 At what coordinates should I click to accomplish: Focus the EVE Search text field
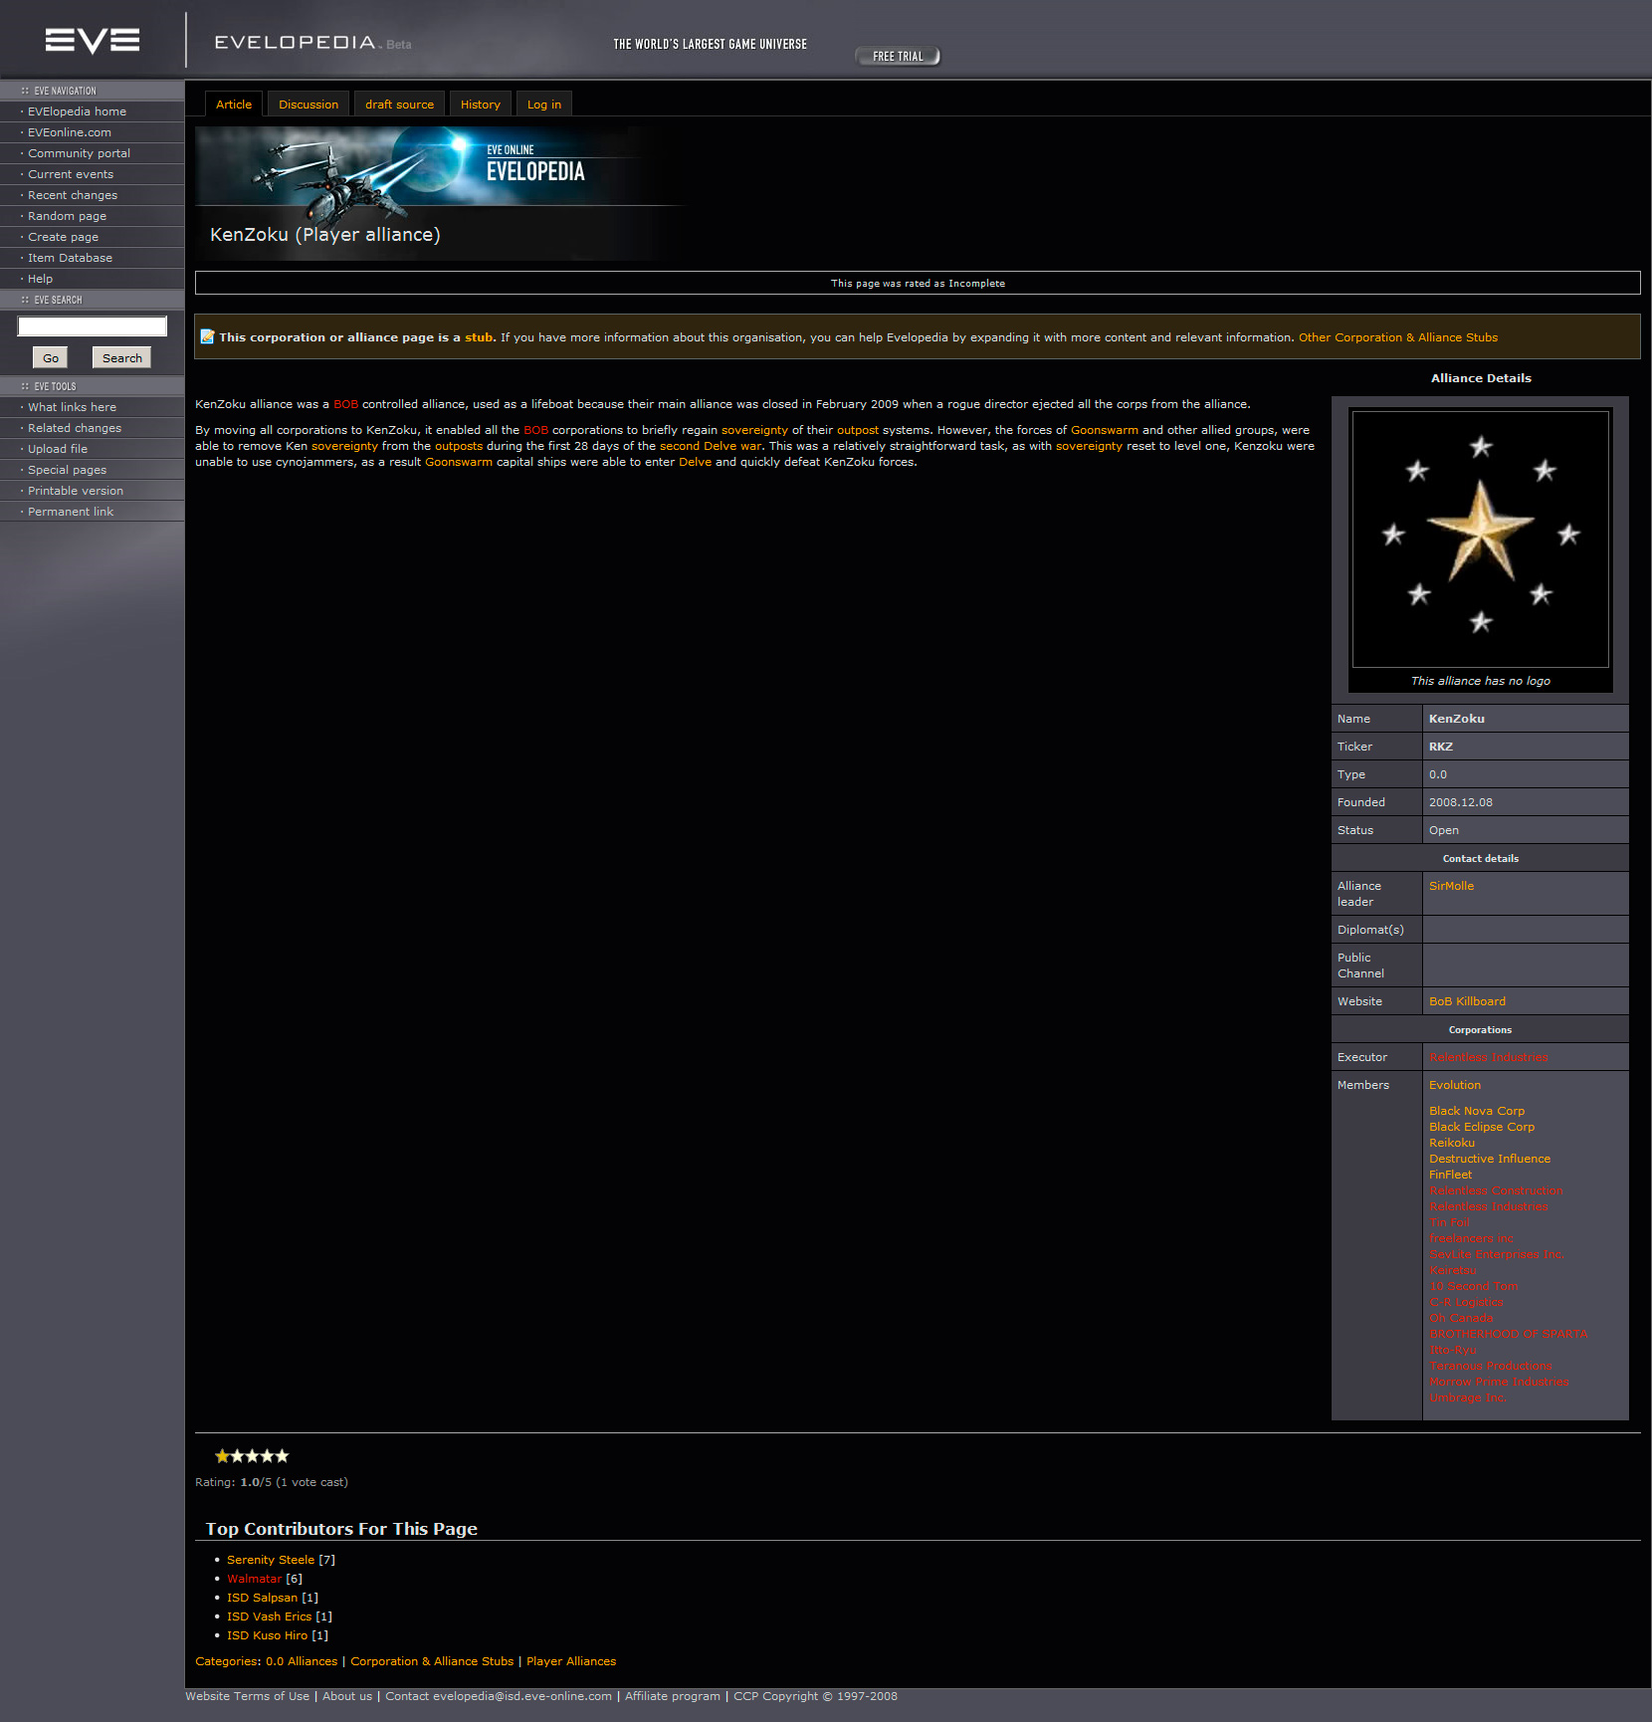[x=92, y=326]
